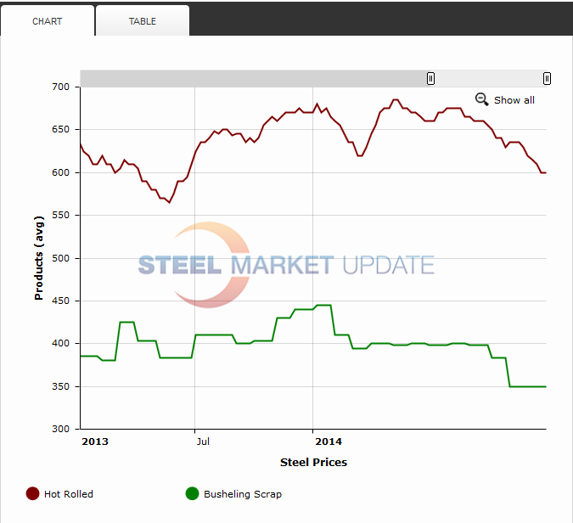Open the TABLE tab
The width and height of the screenshot is (573, 523).
tap(143, 21)
